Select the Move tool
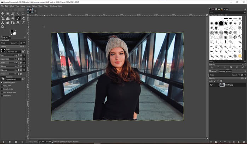The image size is (247, 144). pos(3,14)
